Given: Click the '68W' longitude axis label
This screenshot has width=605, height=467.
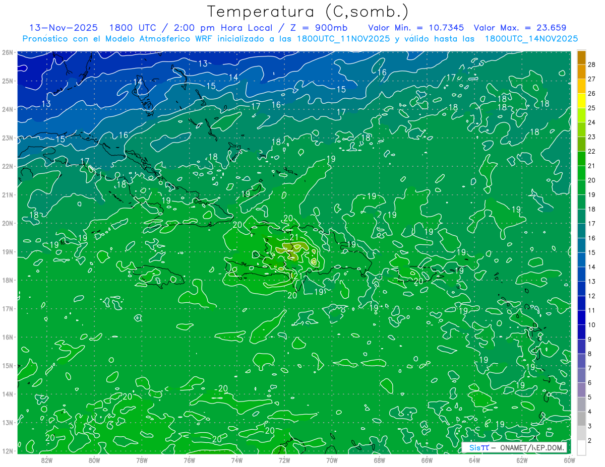Looking at the screenshot, I should pos(379,460).
